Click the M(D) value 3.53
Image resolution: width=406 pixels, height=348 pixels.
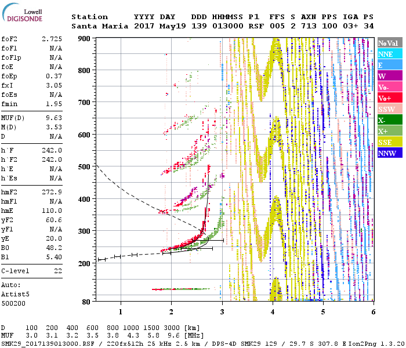(x=54, y=128)
